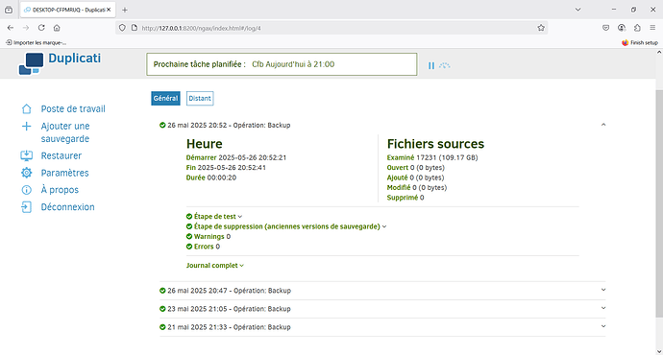Go back with browser back arrow
663x355 pixels.
click(x=11, y=28)
